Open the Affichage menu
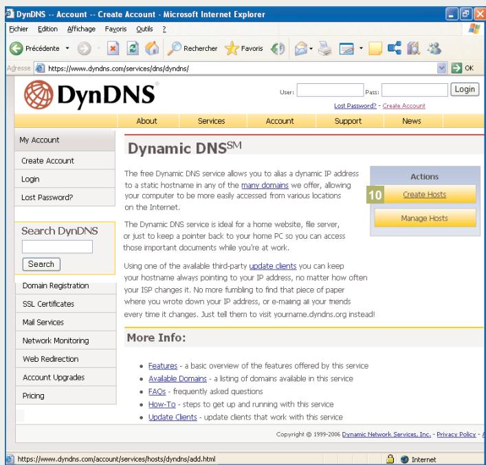 click(81, 29)
